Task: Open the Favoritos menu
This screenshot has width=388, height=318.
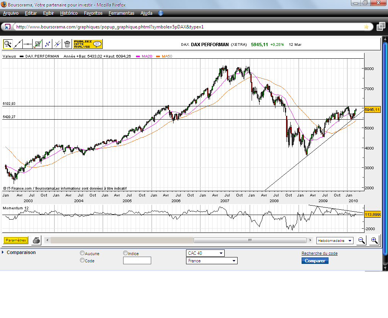Action: pos(93,13)
